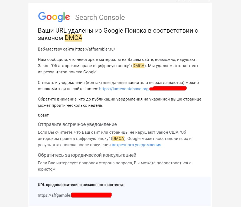Click the "Обратитесь за юридической консультацией" subheading
Image resolution: width=241 pixels, height=207 pixels.
[x=87, y=155]
